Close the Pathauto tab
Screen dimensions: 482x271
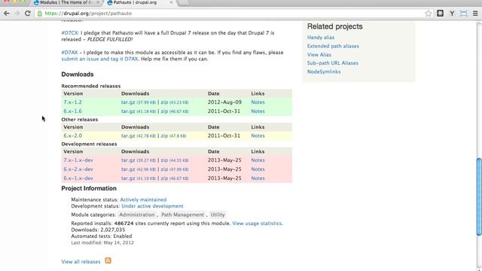coord(171,2)
